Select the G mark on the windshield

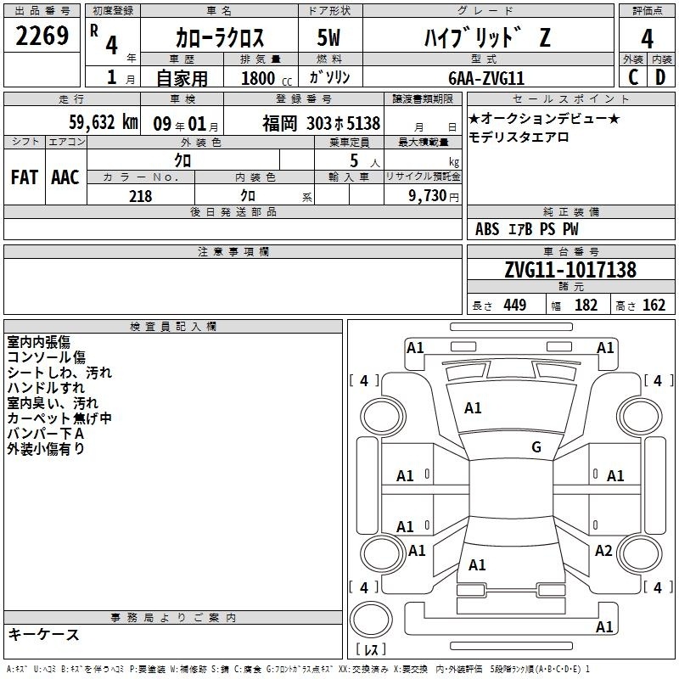point(536,447)
